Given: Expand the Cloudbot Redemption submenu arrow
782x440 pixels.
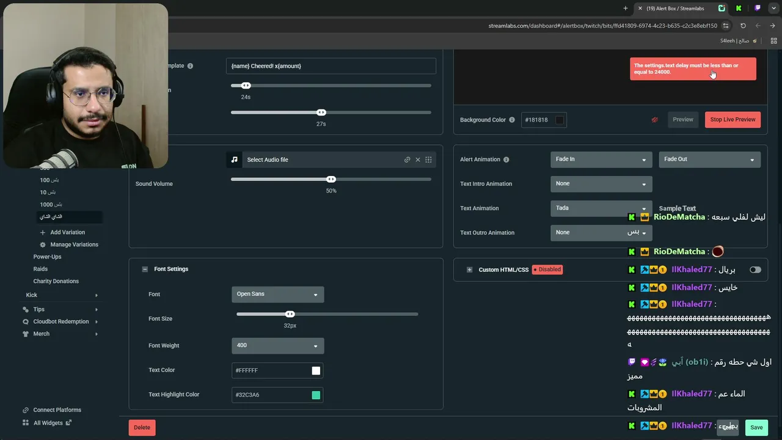Looking at the screenshot, I should coord(97,321).
